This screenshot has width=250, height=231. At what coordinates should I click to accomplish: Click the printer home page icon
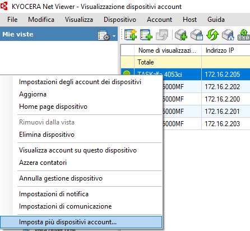pos(228,35)
